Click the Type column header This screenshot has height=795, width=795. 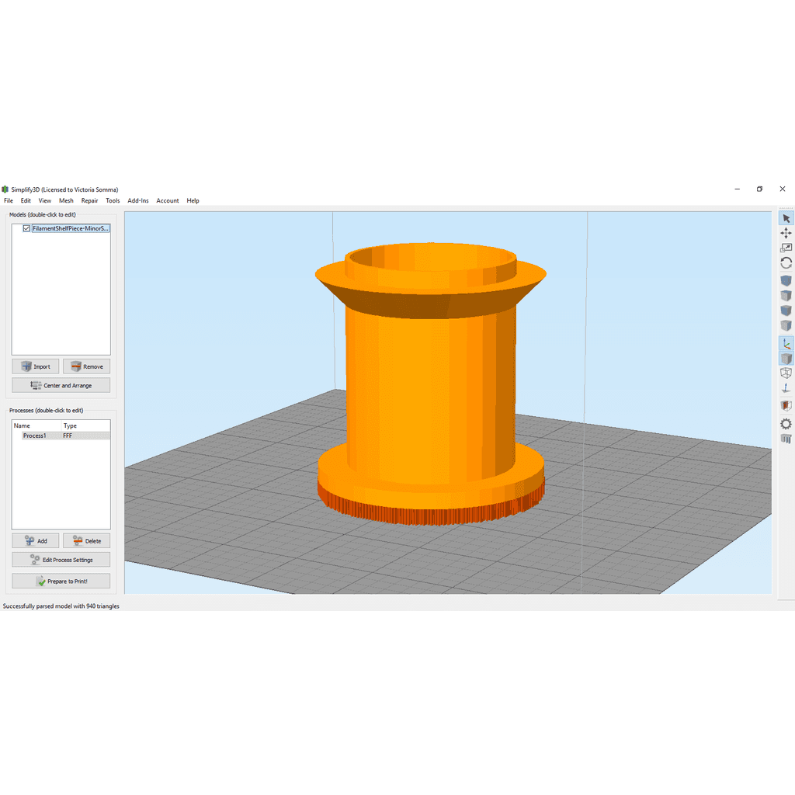(x=85, y=426)
